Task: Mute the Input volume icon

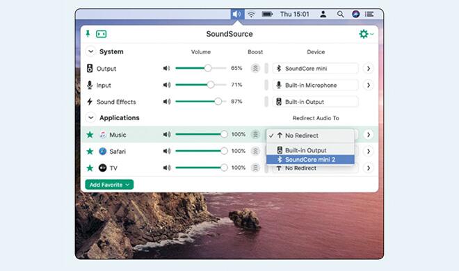Action: (x=167, y=85)
